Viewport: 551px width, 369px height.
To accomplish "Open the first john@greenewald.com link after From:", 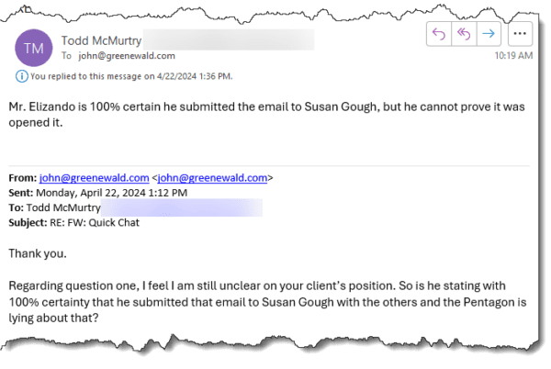I will tap(95, 178).
